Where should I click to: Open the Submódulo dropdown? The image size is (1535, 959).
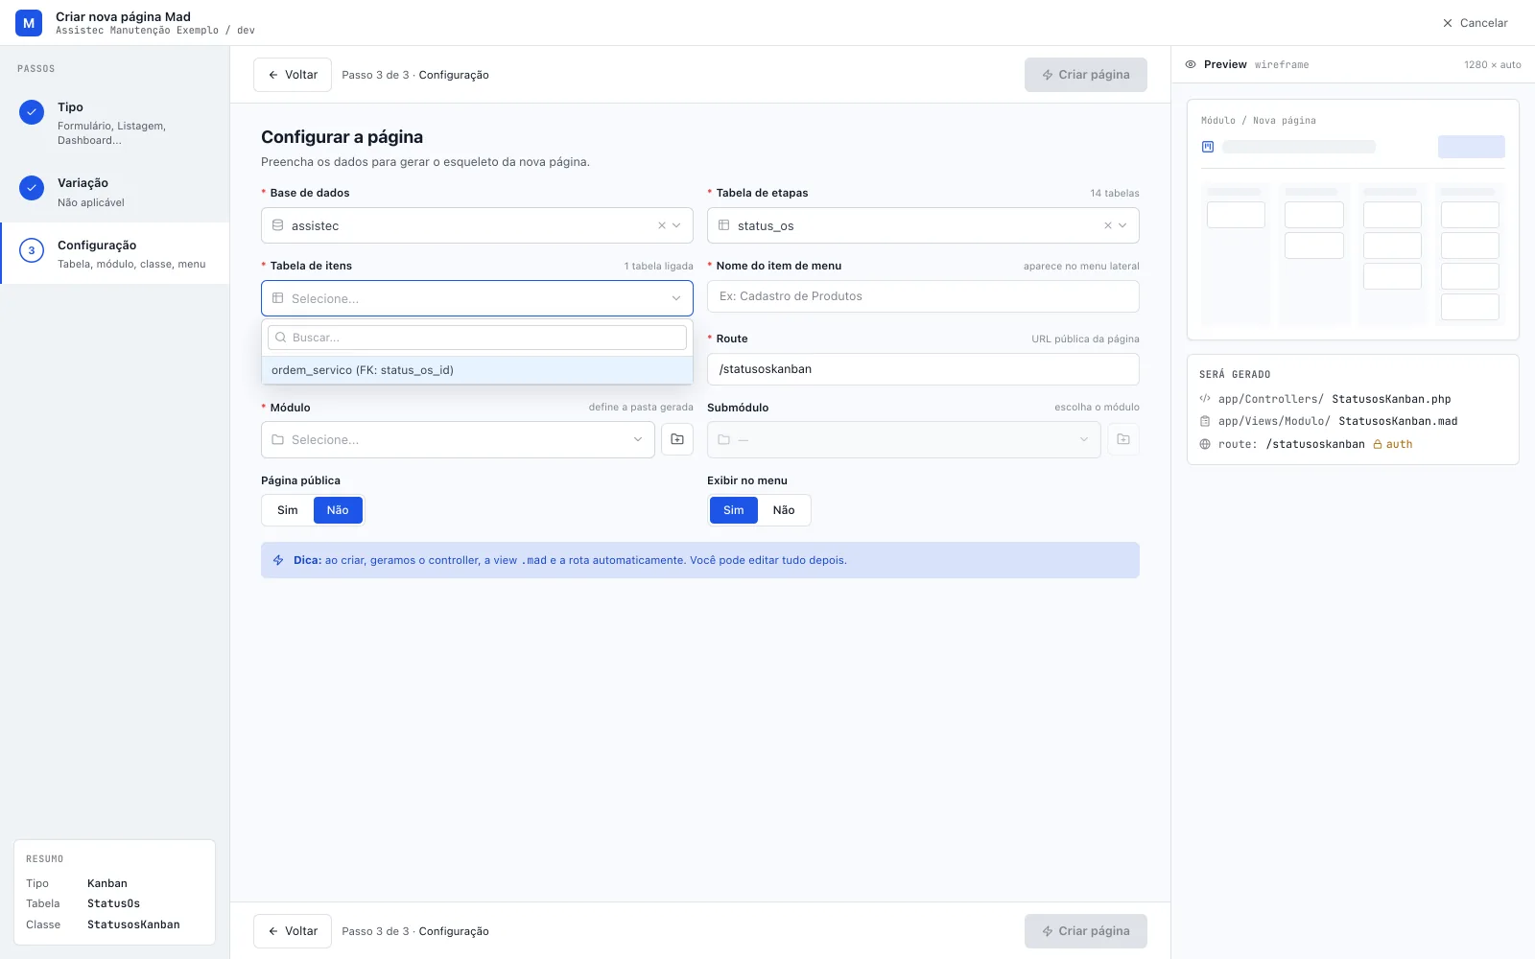coord(904,439)
